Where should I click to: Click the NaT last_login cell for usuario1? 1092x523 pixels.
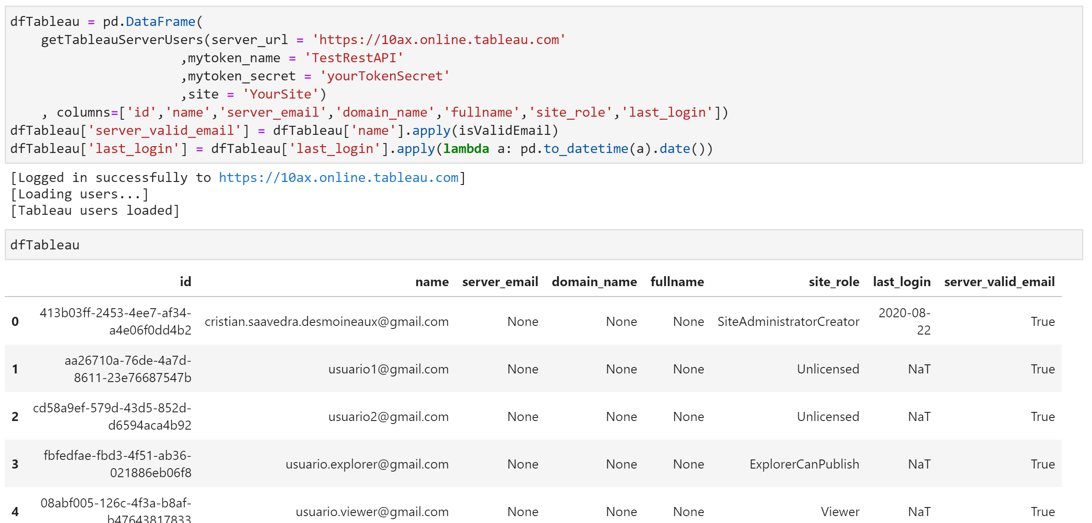click(919, 369)
